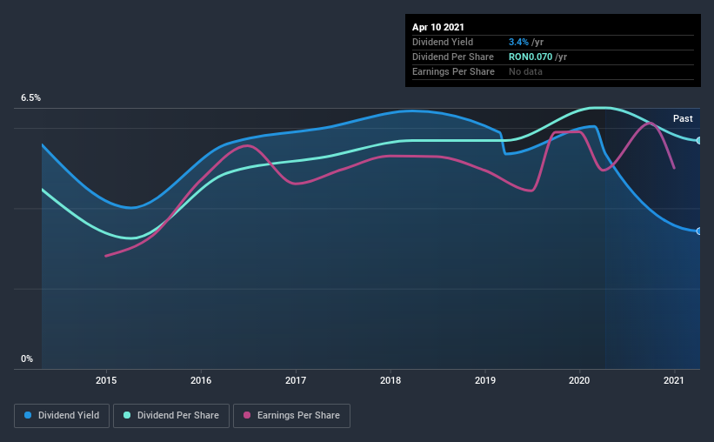The image size is (714, 442).
Task: Toggle the Dividend Per Share legend button
Action: tap(171, 416)
